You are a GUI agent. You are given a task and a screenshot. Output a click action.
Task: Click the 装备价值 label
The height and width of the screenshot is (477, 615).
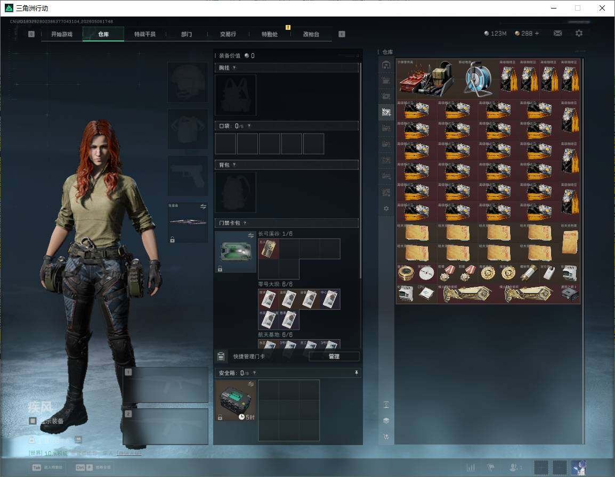tap(230, 56)
